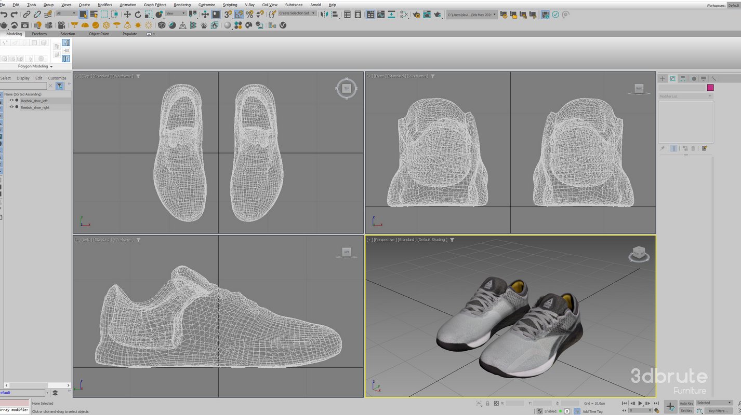Click the object color swatch
This screenshot has width=741, height=415.
(x=710, y=88)
